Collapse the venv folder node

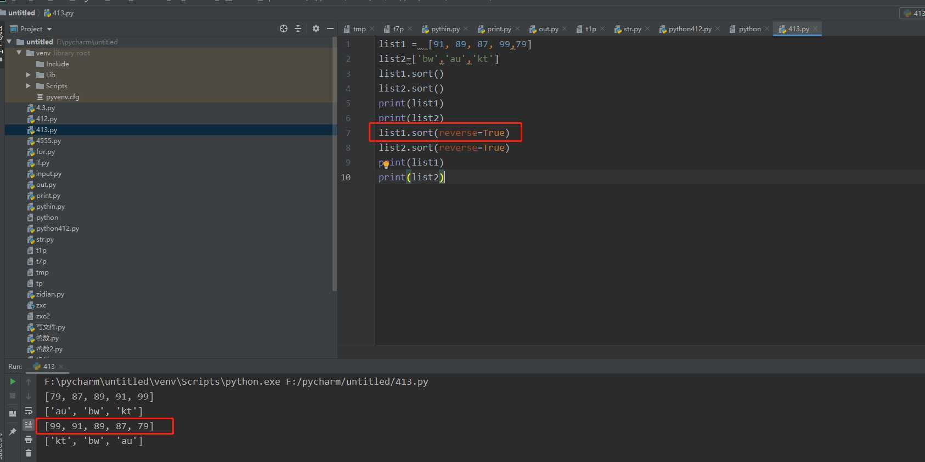[x=19, y=53]
